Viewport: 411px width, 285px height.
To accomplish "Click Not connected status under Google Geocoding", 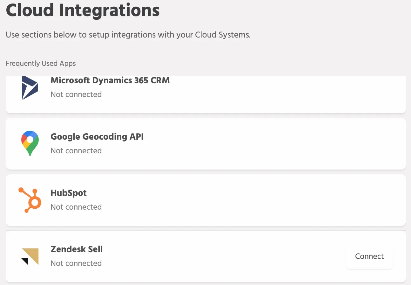I will [x=76, y=151].
